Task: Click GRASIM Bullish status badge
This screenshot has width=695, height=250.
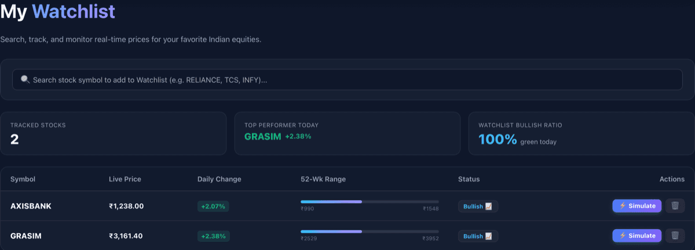Action: 478,236
